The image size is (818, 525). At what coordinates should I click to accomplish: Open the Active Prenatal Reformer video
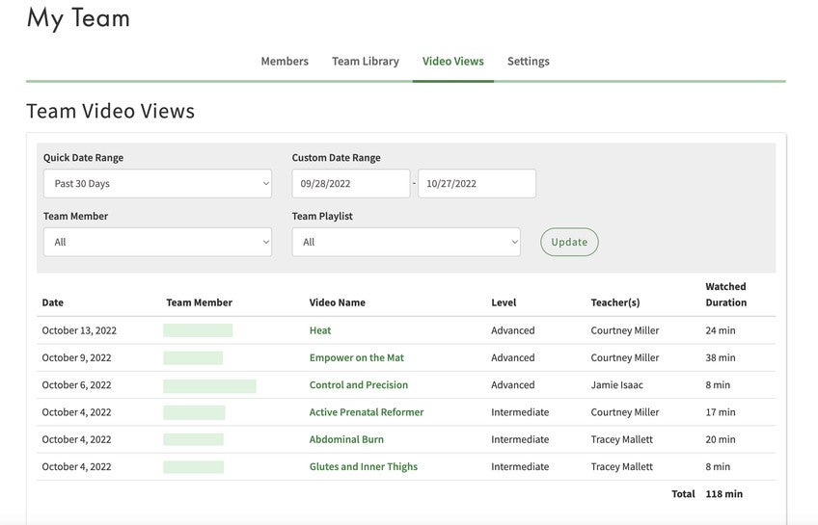point(366,412)
